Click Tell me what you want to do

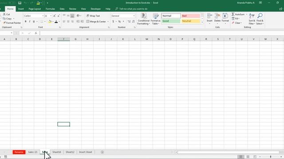(131, 9)
